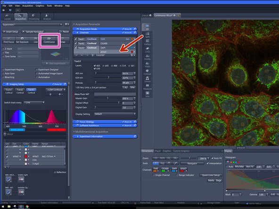Enable the Z-Stack checkbox
The height and width of the screenshot is (209, 279).
coord(3,48)
